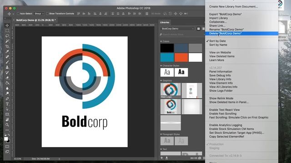Screen dimensions: 291x163
Task: Select the History Brush tool
Action: pos(7,72)
